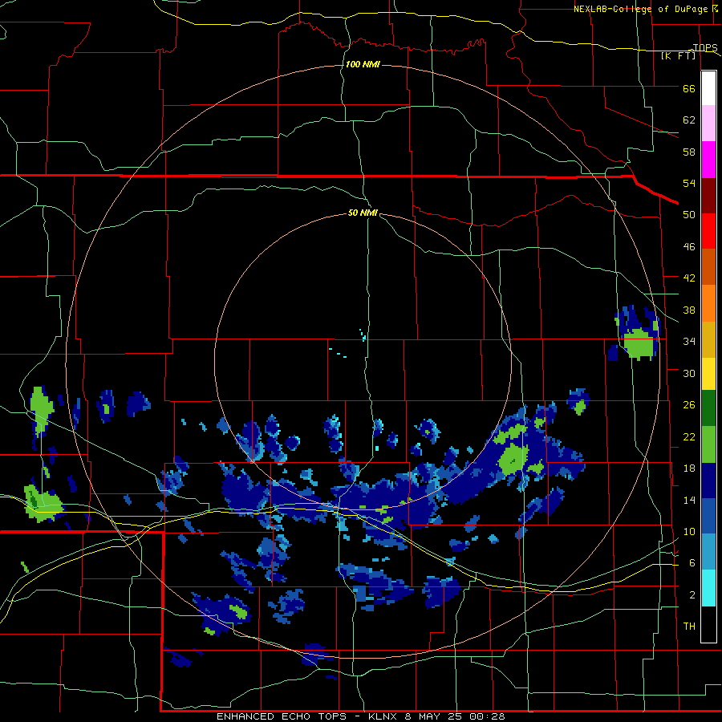Click the 'NEXLAB-College of DuPage' credit text
The image size is (722, 722).
coord(641,9)
